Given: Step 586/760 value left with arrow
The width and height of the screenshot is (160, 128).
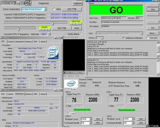Looking at the screenshot, I should [x=73, y=24].
